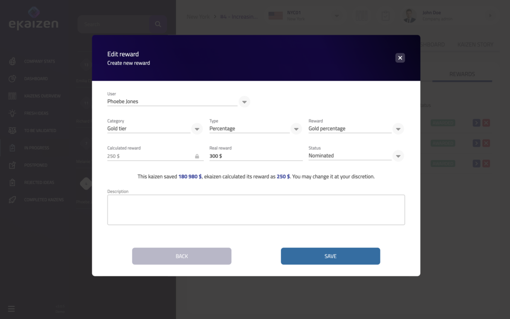Viewport: 510px width, 319px height.
Task: Expand the Category dropdown showing Gold tier
Action: pos(197,129)
